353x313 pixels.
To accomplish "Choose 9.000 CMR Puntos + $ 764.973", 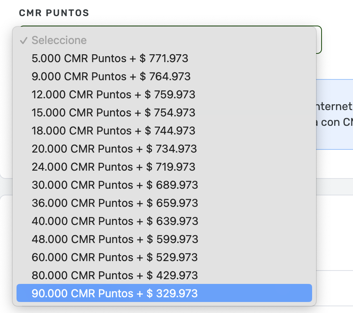I will click(x=111, y=76).
